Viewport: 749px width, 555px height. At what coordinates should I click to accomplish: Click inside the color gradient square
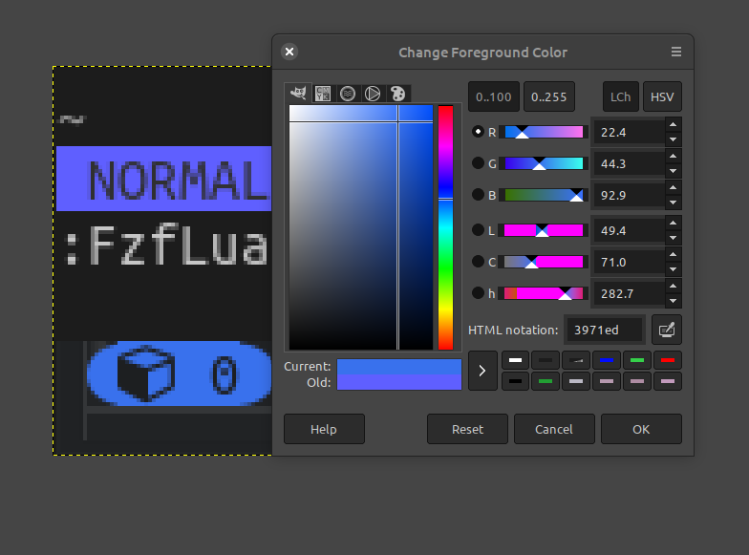(361, 227)
